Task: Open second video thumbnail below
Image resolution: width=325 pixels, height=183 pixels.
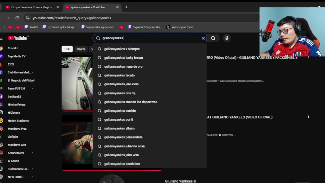Action: [77, 143]
